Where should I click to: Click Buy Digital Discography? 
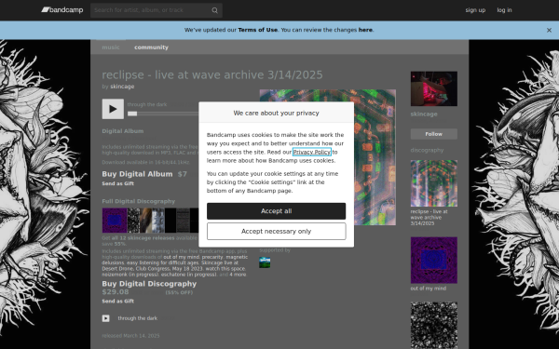(x=149, y=284)
